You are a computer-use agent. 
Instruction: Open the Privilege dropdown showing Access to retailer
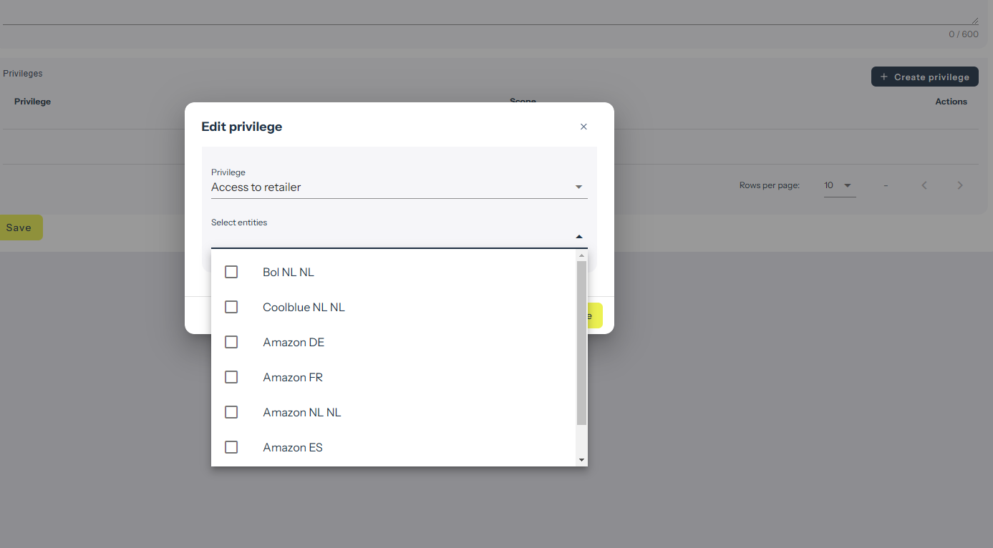[399, 187]
